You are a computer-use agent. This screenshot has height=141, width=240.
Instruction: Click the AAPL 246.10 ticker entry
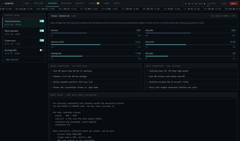coord(67,9)
